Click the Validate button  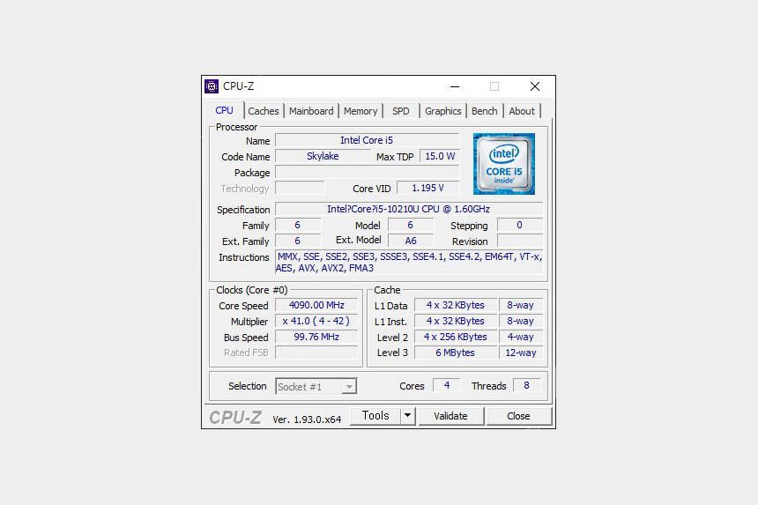[451, 416]
